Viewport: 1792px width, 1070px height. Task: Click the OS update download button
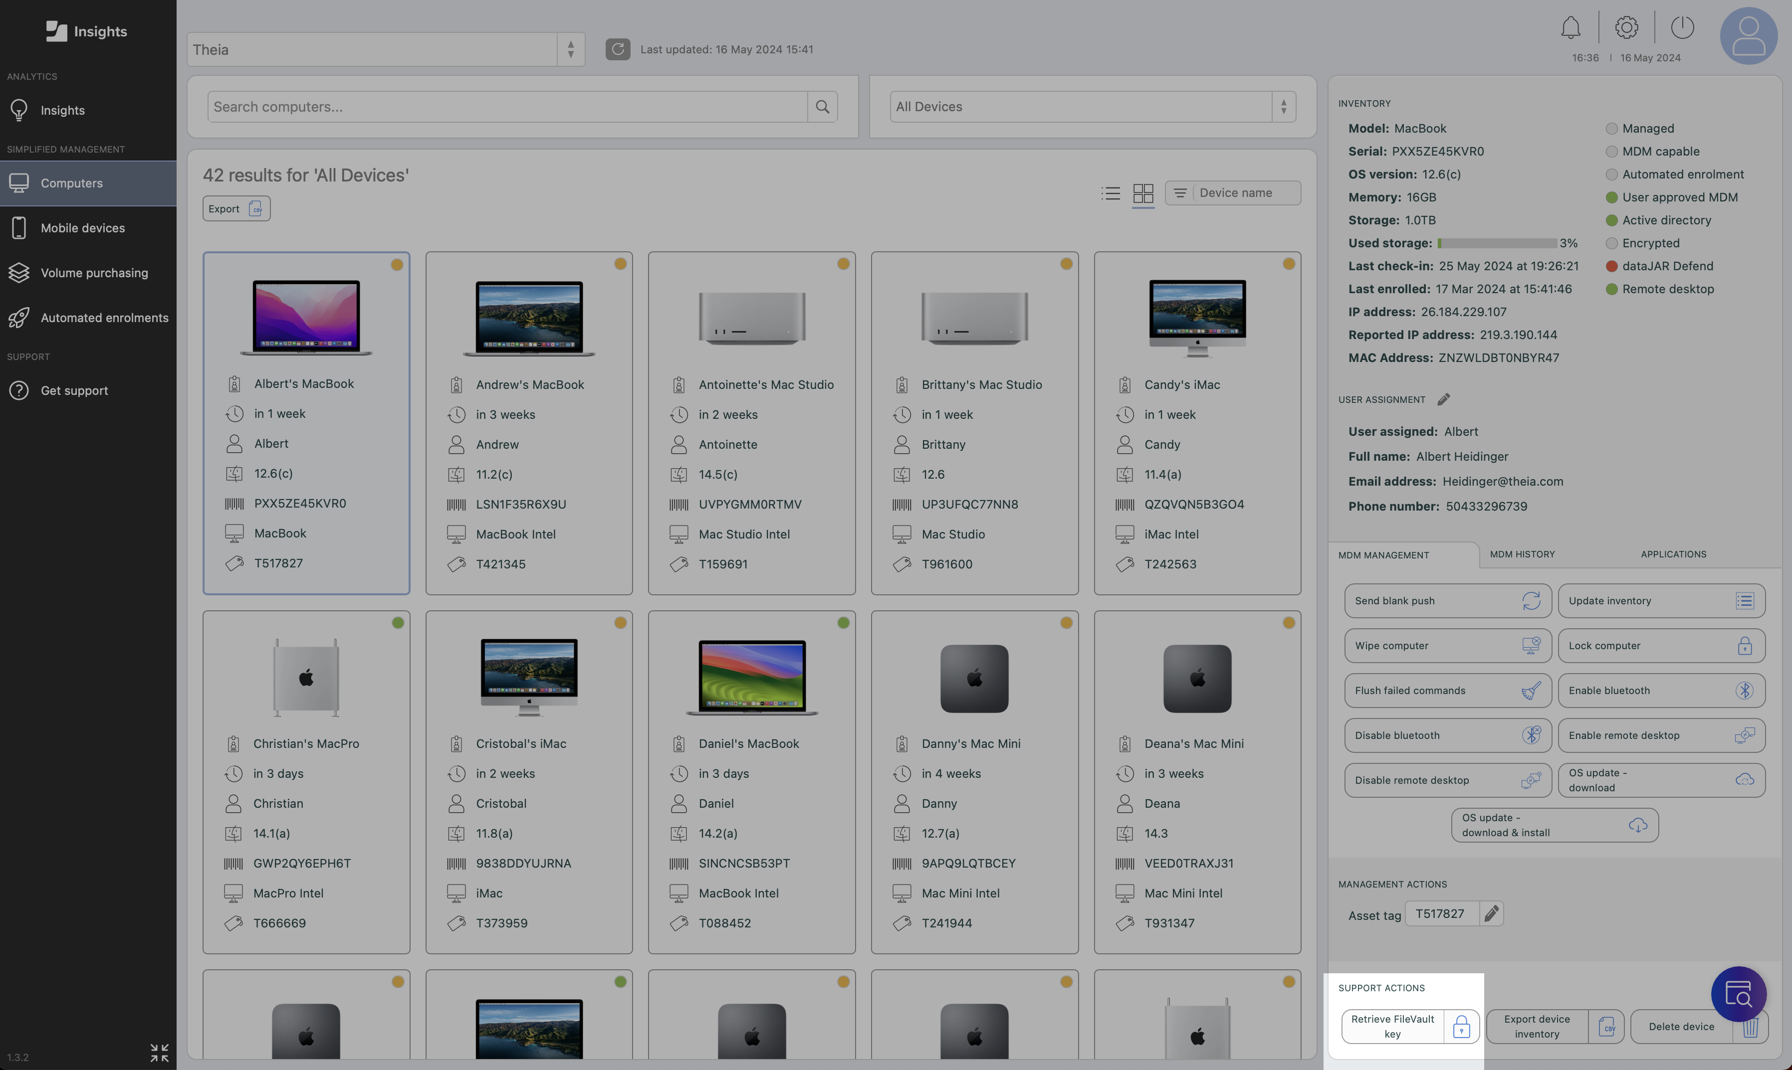click(1661, 780)
